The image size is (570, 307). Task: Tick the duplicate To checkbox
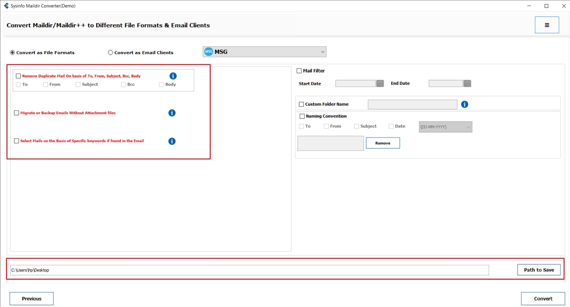point(18,84)
